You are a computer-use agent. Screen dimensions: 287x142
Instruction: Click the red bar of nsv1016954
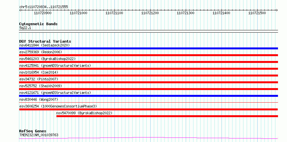148,76
